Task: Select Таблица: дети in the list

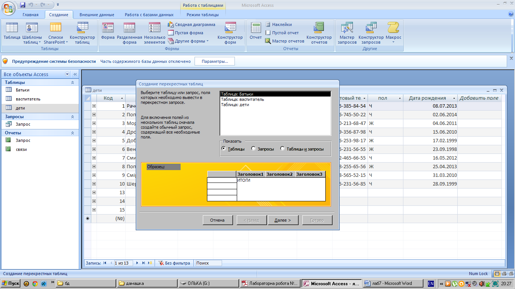Action: tap(275, 105)
